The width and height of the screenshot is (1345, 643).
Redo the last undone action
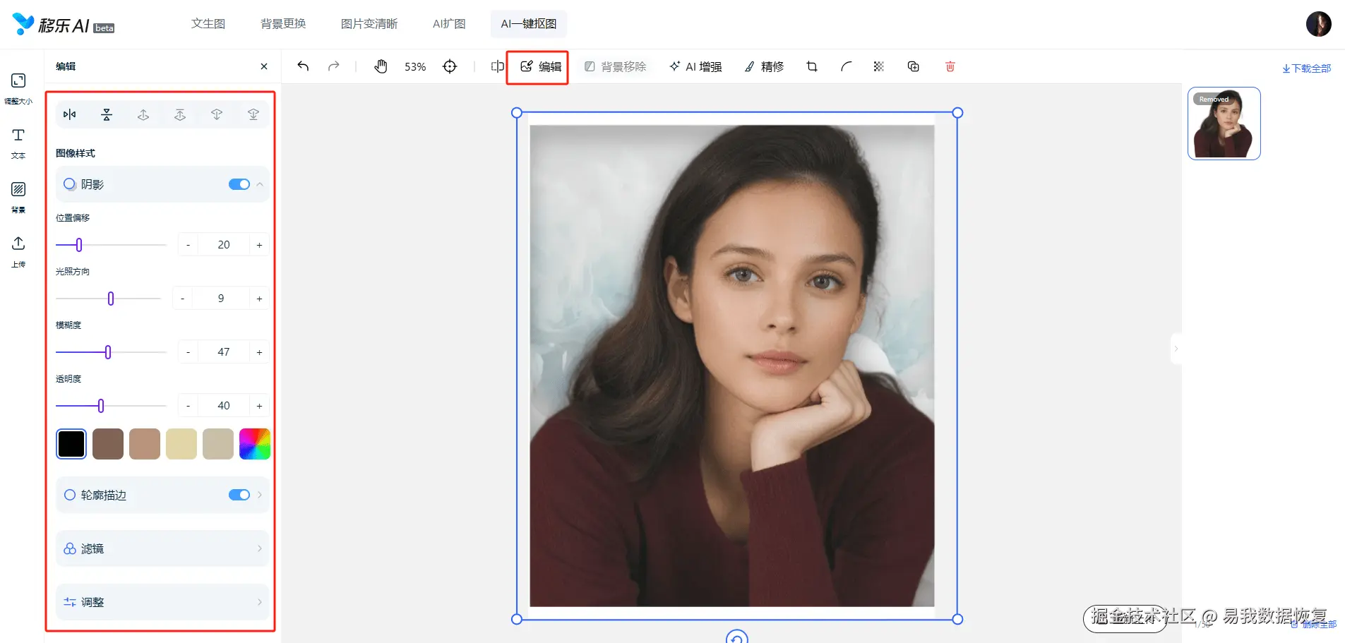pyautogui.click(x=334, y=66)
